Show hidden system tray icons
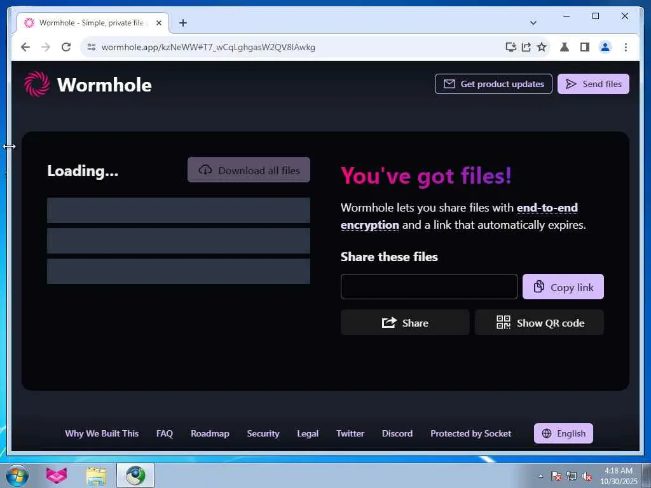The width and height of the screenshot is (651, 488). (x=540, y=477)
